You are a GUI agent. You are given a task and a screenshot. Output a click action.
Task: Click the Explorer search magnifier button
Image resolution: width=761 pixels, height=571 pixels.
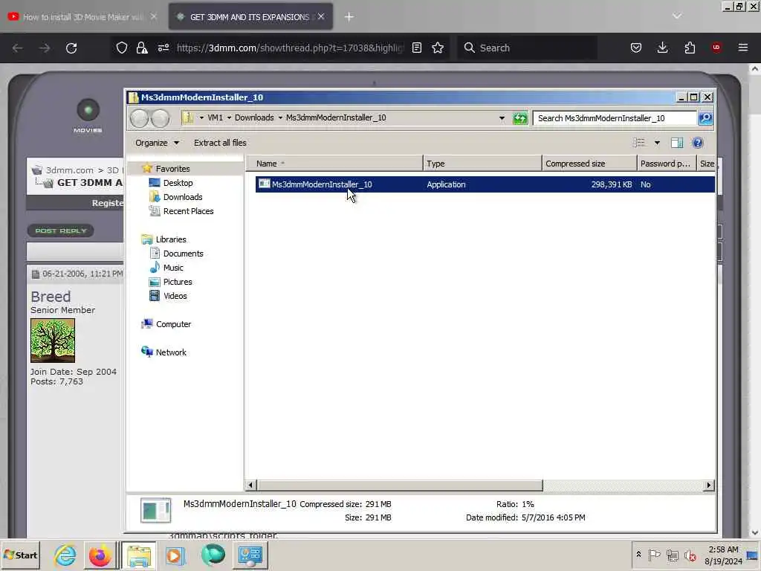(x=706, y=118)
